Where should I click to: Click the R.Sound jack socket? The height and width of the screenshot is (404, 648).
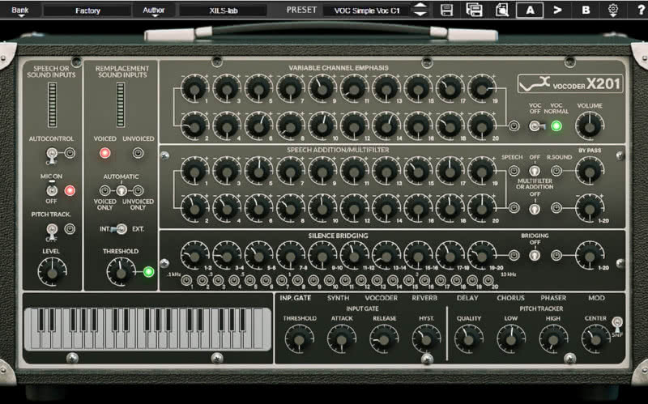click(556, 170)
